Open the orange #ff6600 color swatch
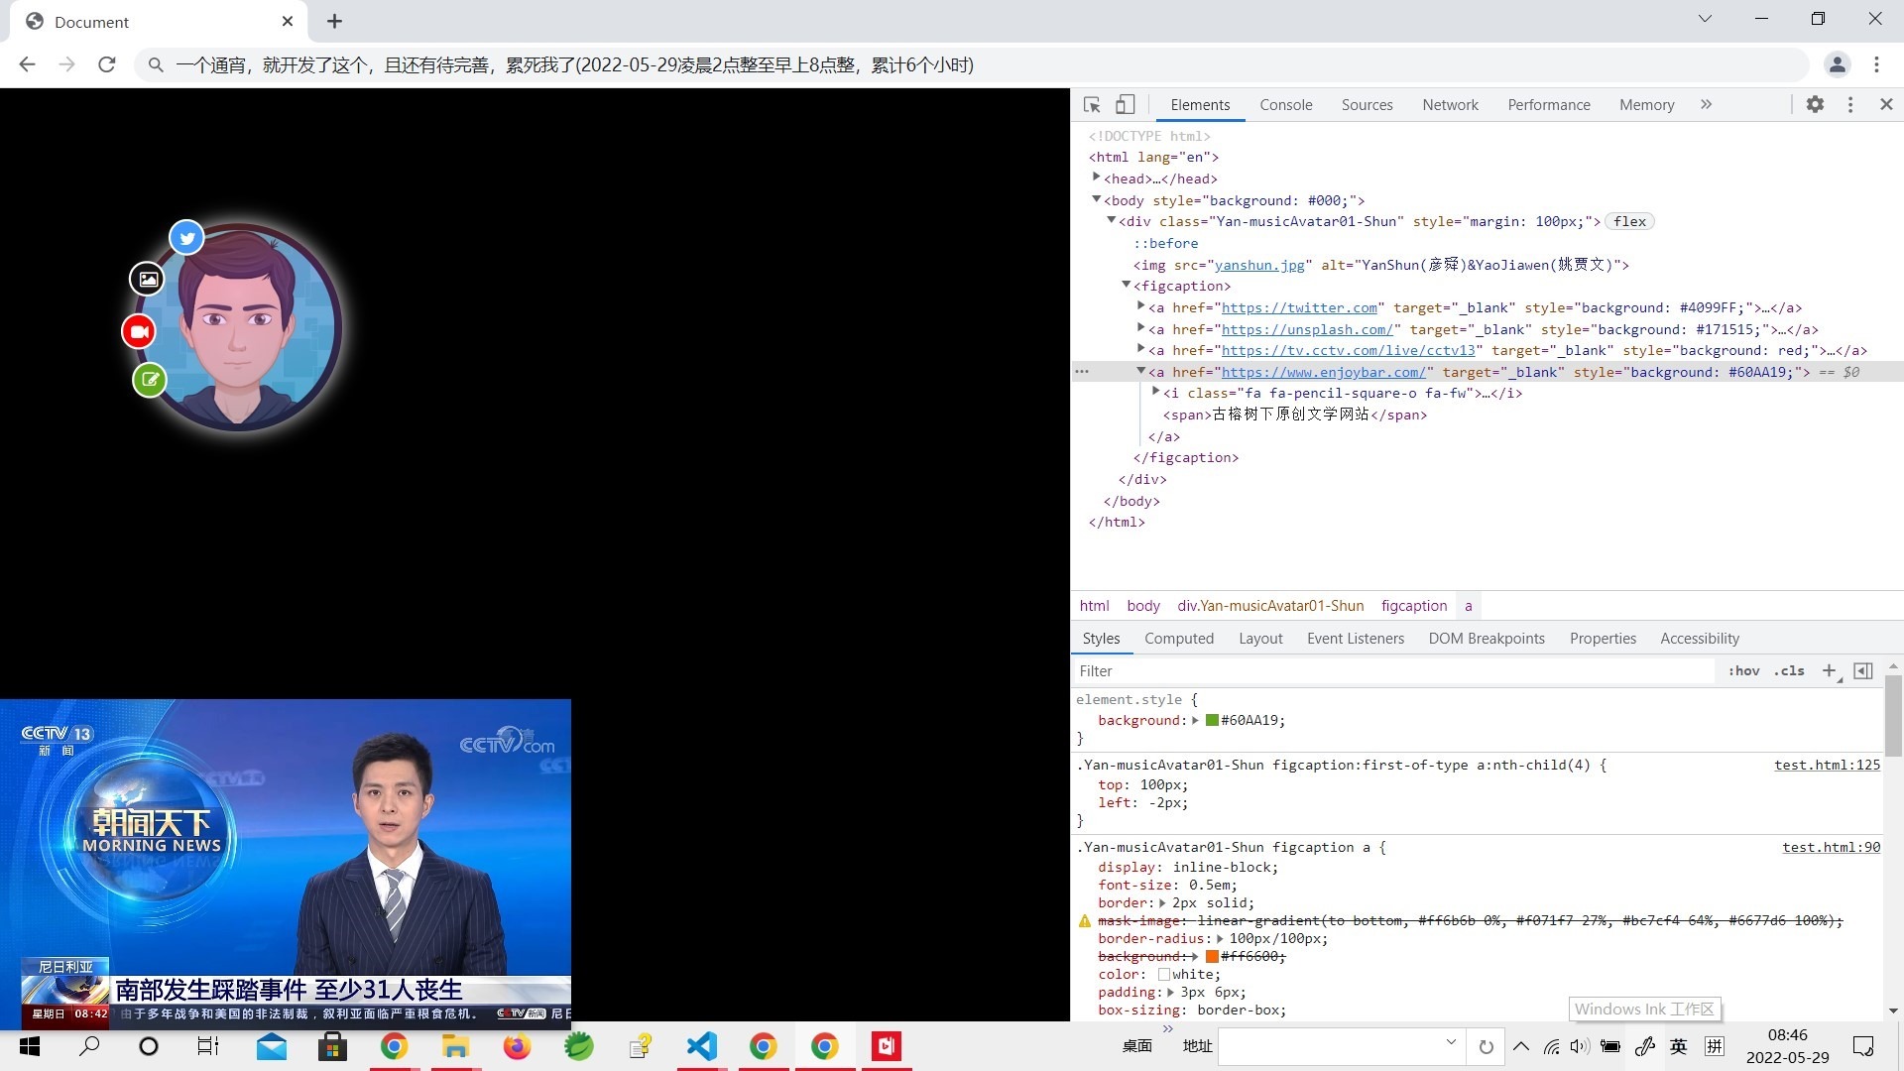The width and height of the screenshot is (1904, 1071). (1212, 956)
